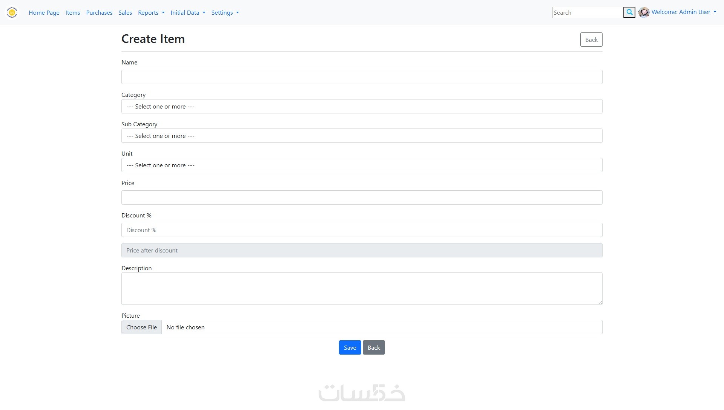Open the Unit select box
Image resolution: width=724 pixels, height=410 pixels.
point(362,165)
